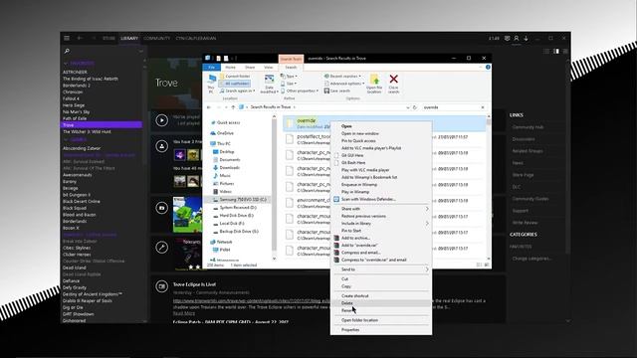Screen dimensions: 637x358
Task: Choose Git Bash Here entry
Action: pos(381,163)
